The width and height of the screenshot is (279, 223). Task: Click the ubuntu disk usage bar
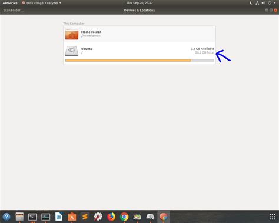(x=139, y=61)
